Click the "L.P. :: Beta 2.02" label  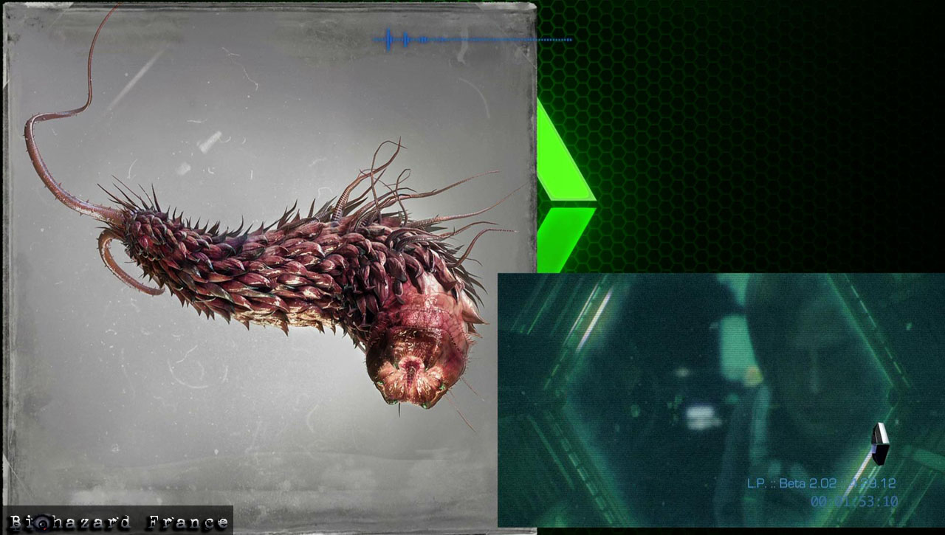pyautogui.click(x=791, y=484)
